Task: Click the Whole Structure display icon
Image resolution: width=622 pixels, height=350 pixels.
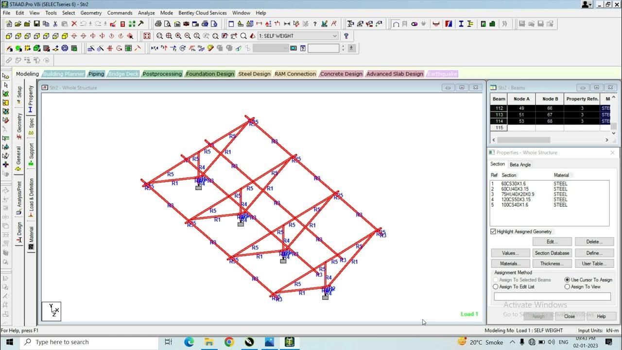Action: (x=147, y=36)
